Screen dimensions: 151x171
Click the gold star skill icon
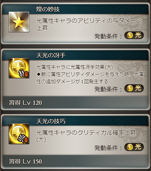pyautogui.click(x=19, y=22)
